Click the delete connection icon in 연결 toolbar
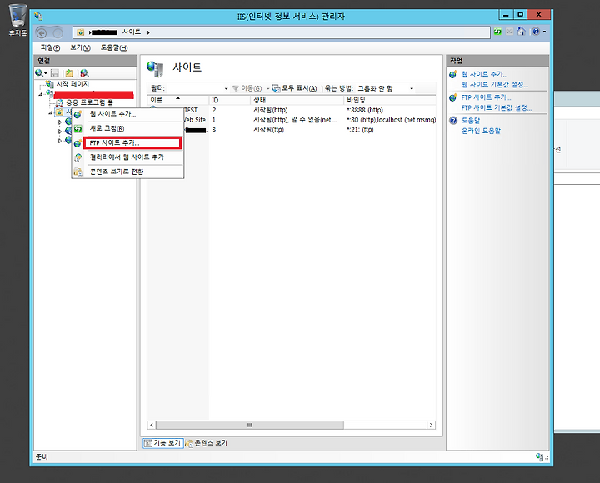This screenshot has height=483, width=600. pyautogui.click(x=84, y=72)
